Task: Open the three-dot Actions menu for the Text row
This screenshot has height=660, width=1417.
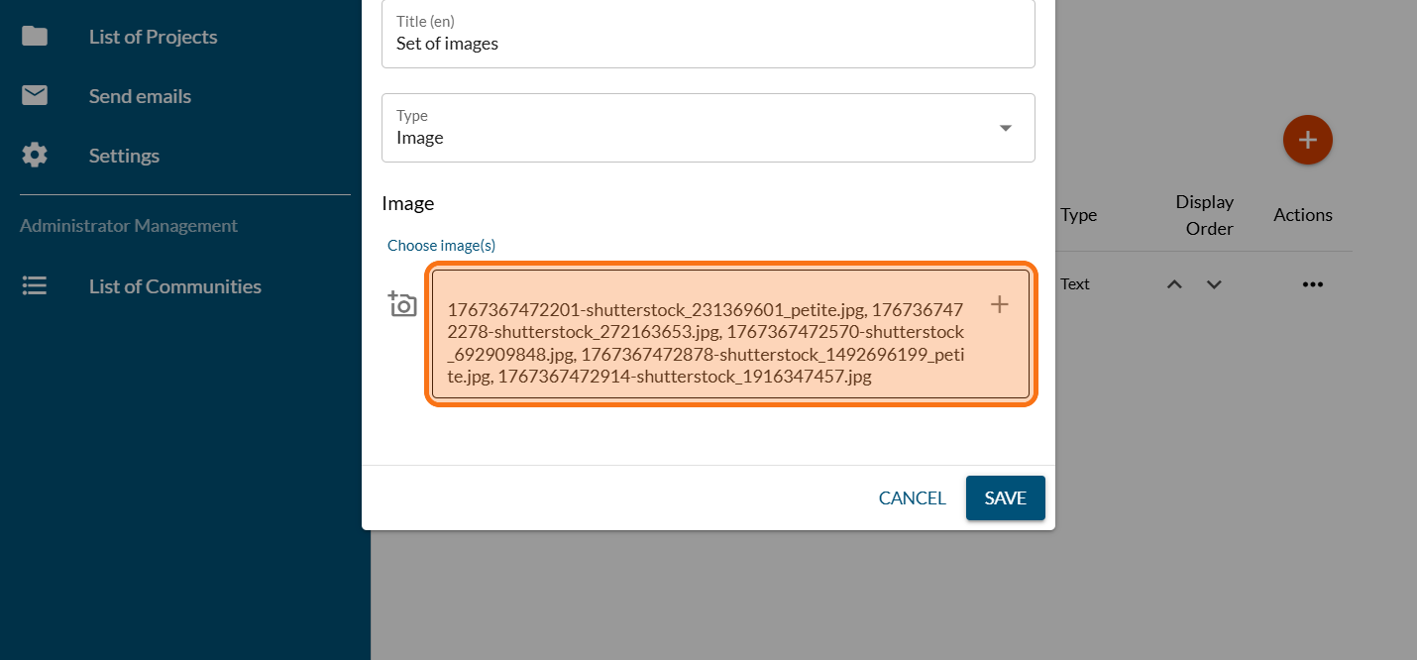Action: [x=1313, y=284]
